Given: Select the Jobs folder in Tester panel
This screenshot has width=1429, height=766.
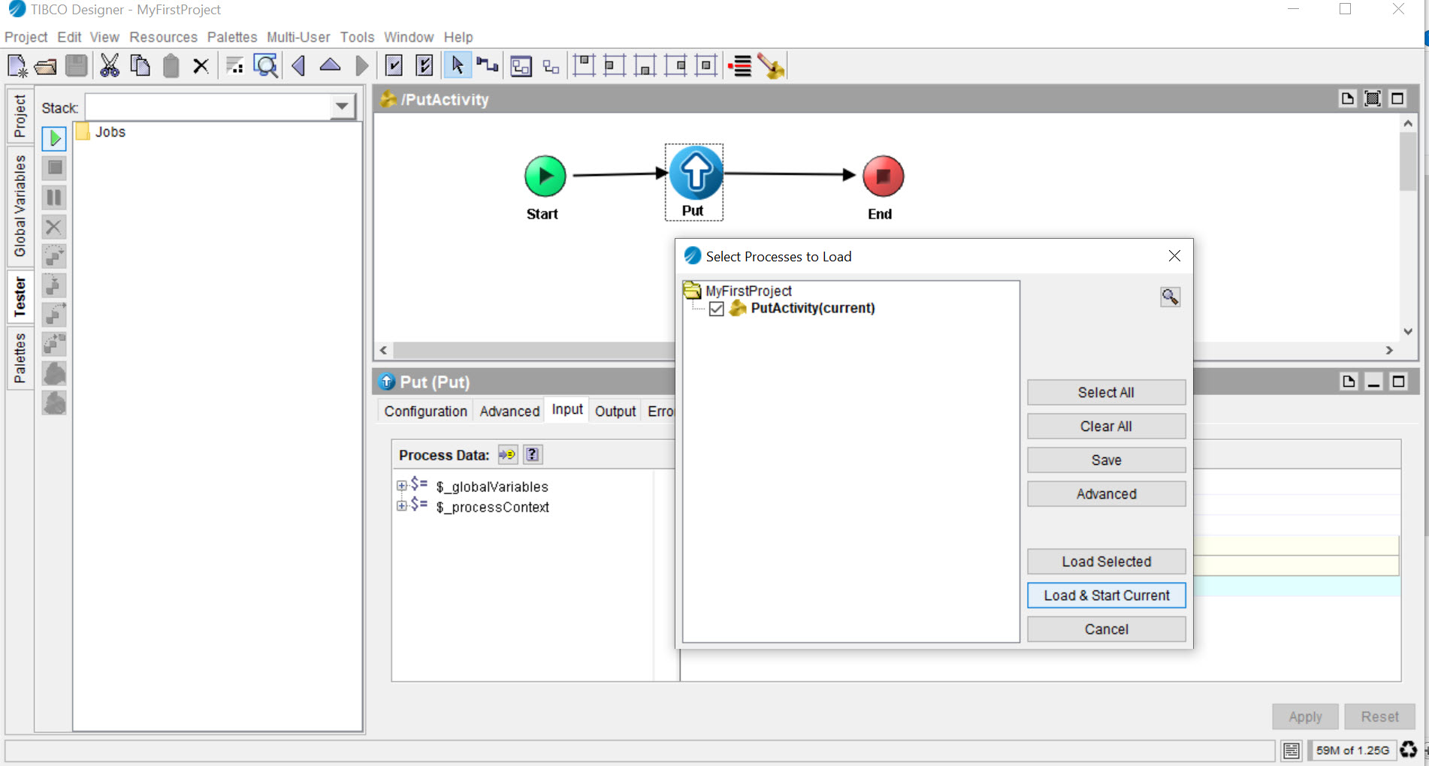Looking at the screenshot, I should 110,132.
